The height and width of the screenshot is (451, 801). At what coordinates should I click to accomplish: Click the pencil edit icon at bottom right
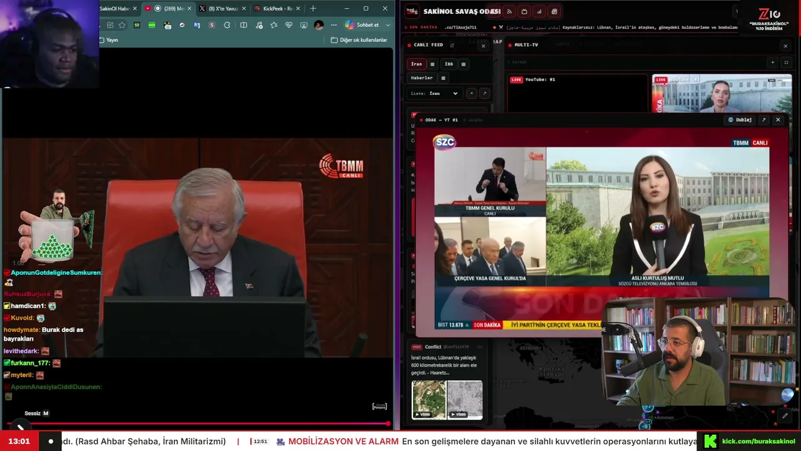click(x=785, y=415)
